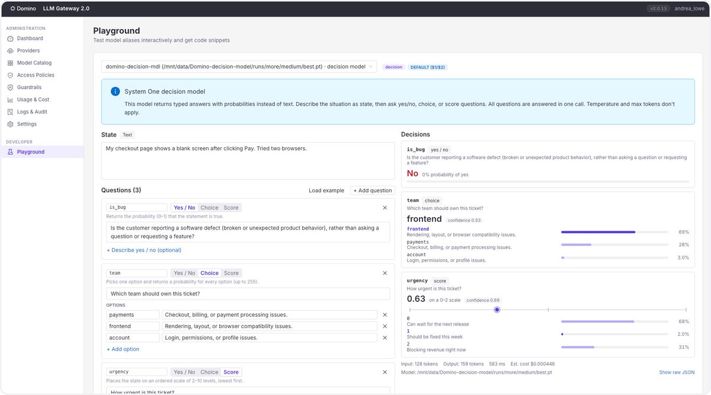Viewport: 711px width, 395px height.
Task: Click the urgency name input field
Action: point(137,372)
